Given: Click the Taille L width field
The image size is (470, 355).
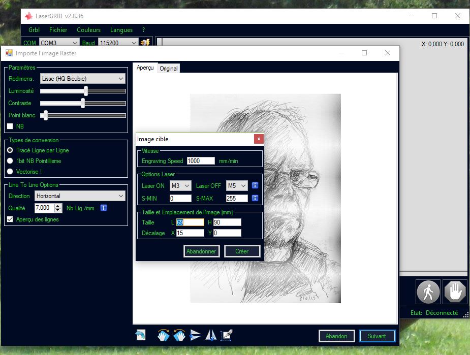Looking at the screenshot, I should (190, 222).
